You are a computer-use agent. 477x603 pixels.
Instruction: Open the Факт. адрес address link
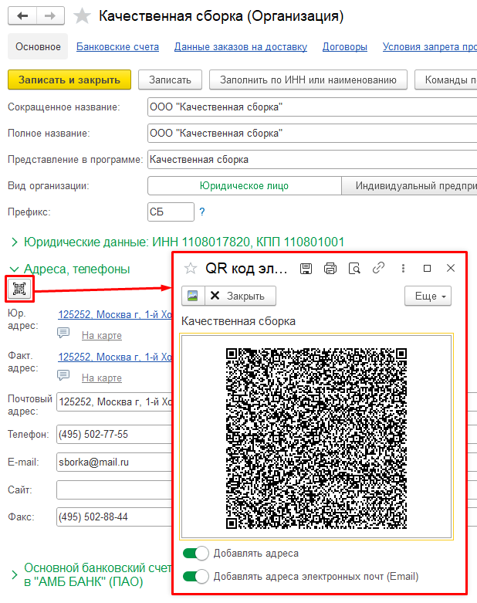[114, 357]
